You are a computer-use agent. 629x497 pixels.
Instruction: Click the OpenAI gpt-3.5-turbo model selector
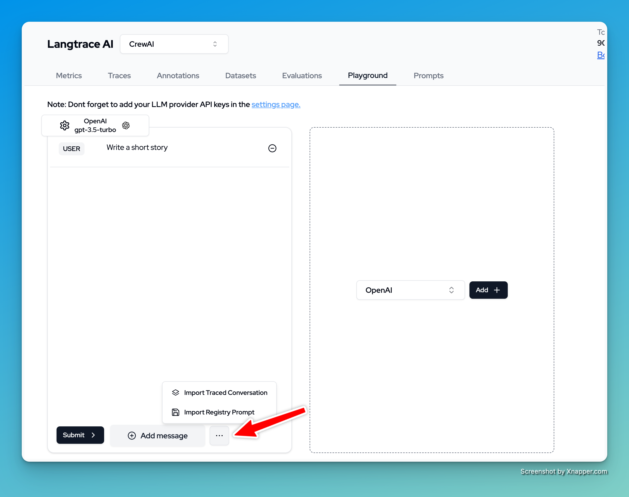click(95, 125)
